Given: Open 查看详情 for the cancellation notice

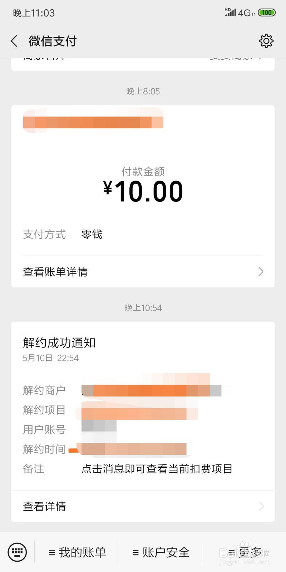Looking at the screenshot, I should pyautogui.click(x=143, y=506).
